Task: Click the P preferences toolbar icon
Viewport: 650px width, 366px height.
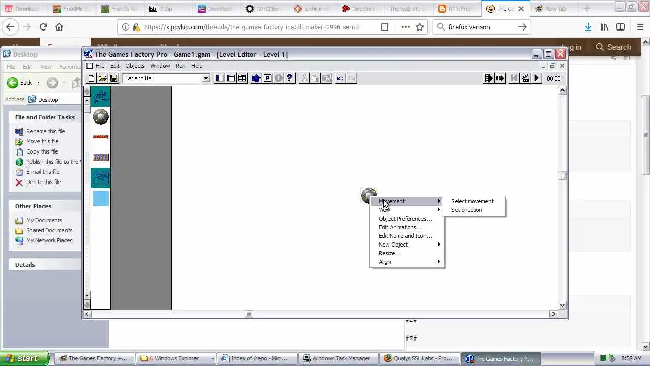Action: tap(267, 78)
